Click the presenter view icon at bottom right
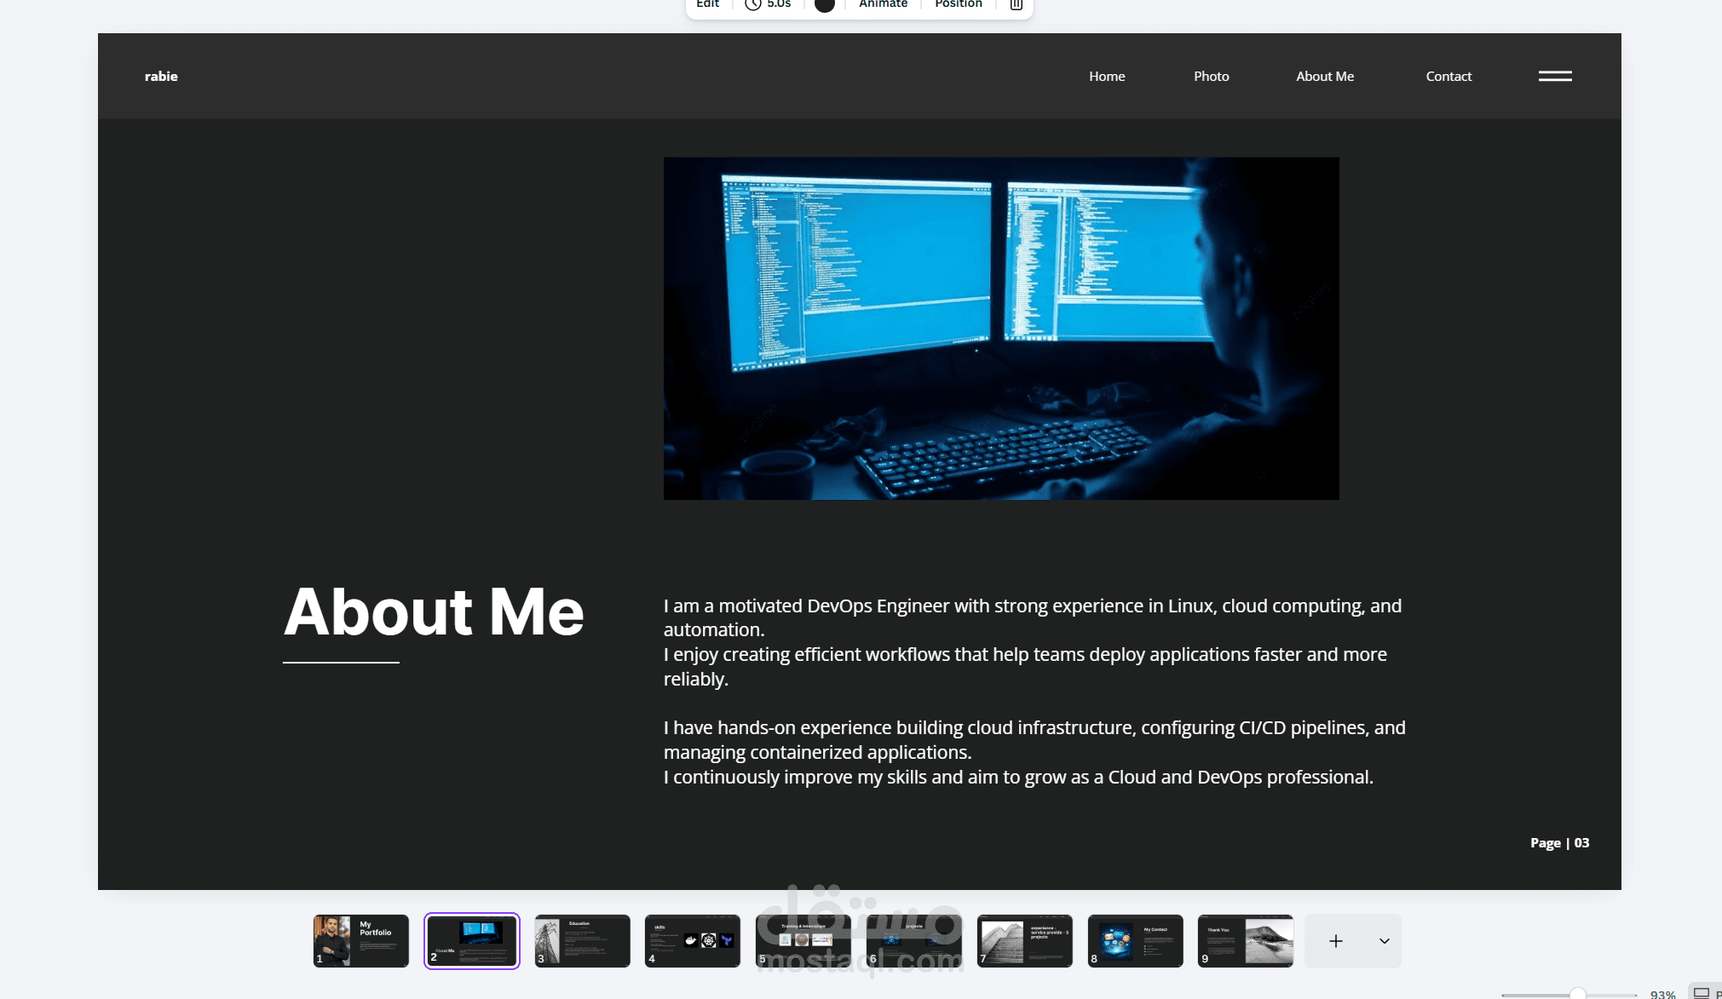This screenshot has width=1722, height=999. pyautogui.click(x=1701, y=992)
